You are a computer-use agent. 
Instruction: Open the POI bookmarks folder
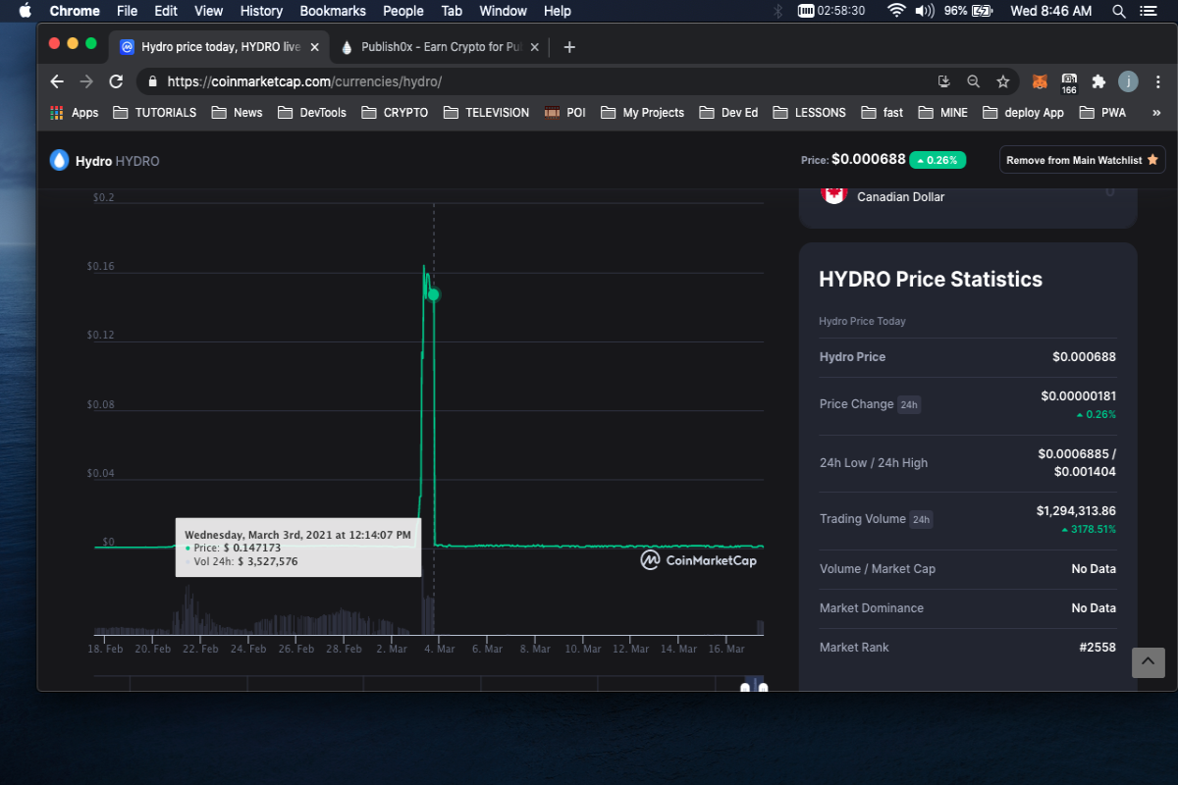(x=565, y=112)
